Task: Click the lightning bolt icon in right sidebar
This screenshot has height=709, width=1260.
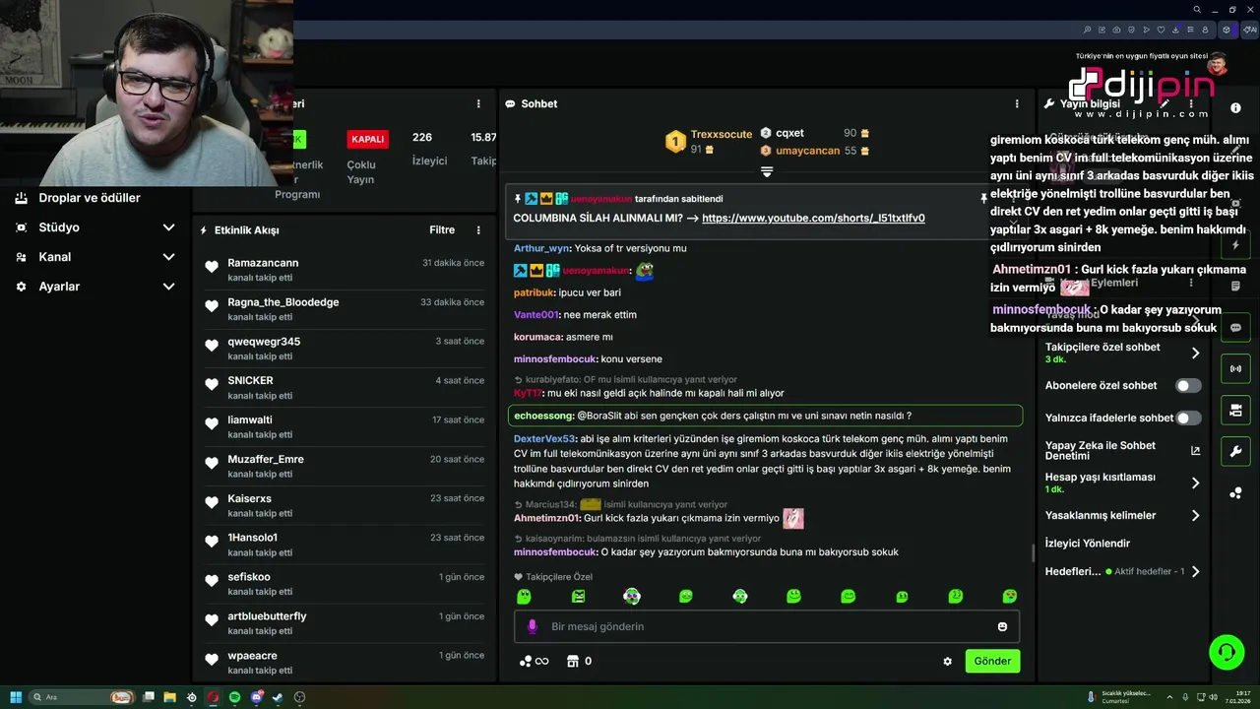Action: [1235, 245]
